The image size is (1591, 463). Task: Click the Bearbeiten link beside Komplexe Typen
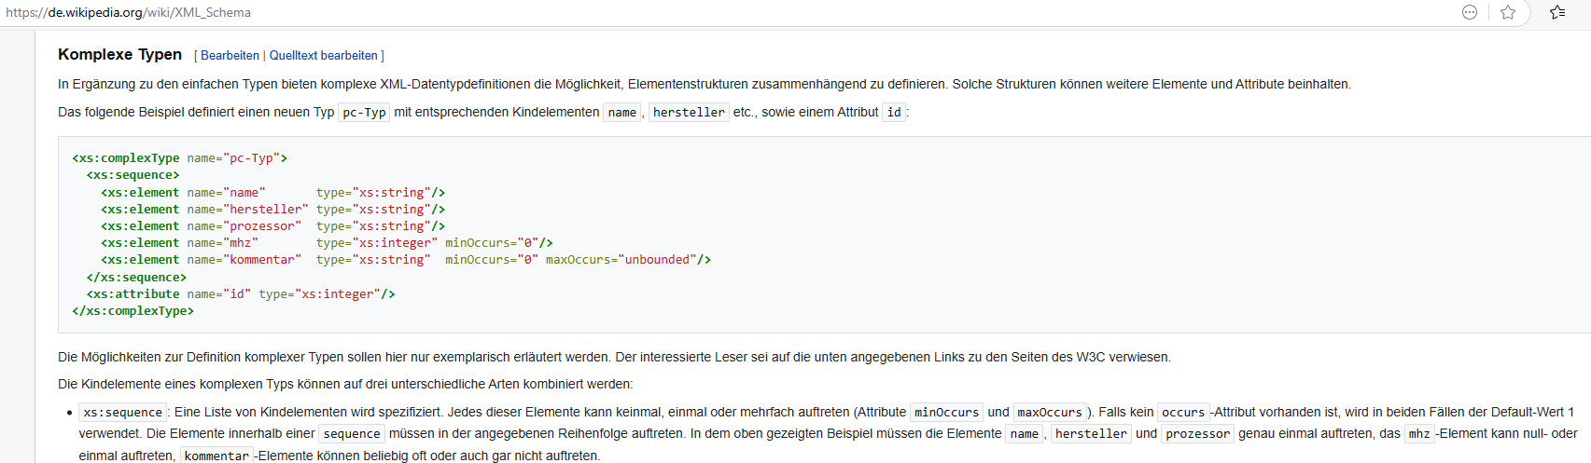coord(230,56)
